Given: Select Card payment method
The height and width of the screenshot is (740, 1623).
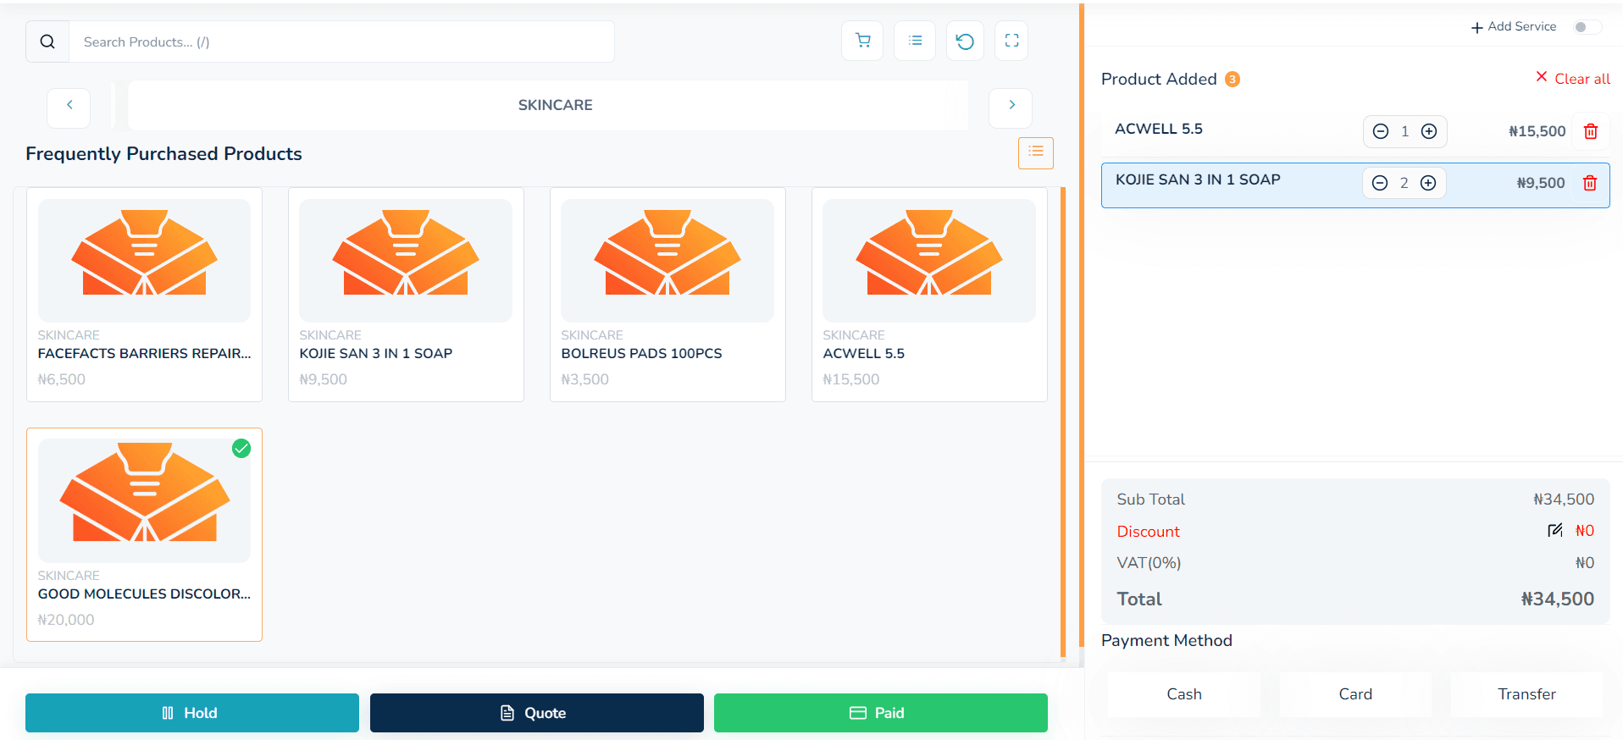Looking at the screenshot, I should tap(1355, 694).
